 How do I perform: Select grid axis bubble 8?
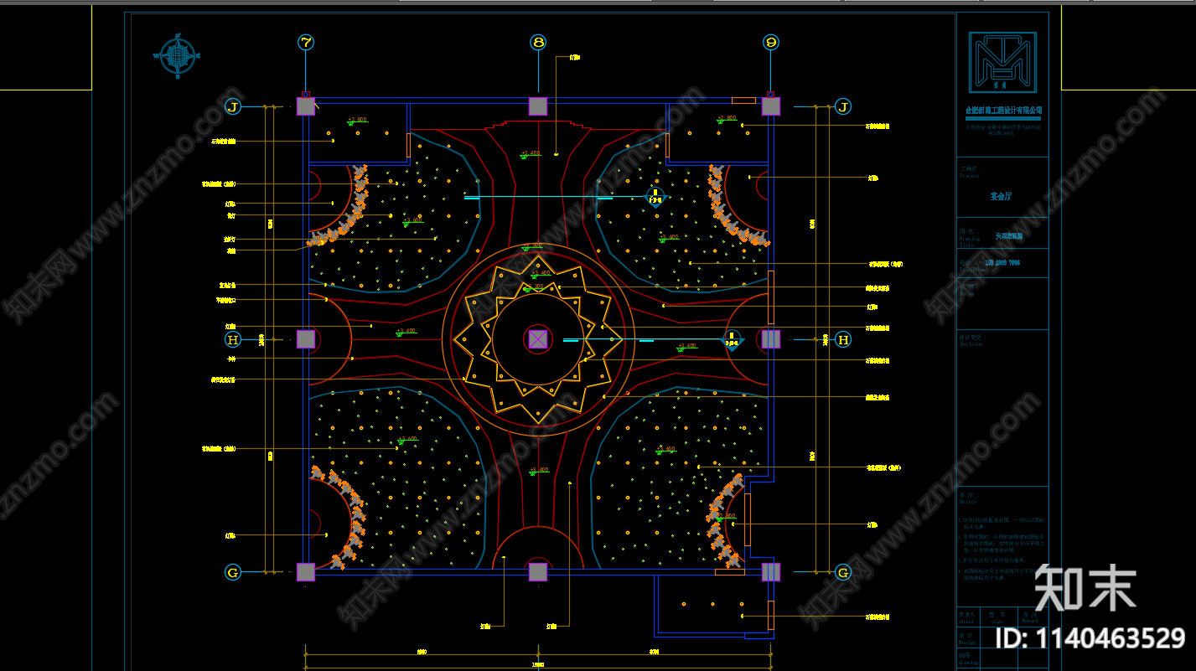tap(538, 42)
